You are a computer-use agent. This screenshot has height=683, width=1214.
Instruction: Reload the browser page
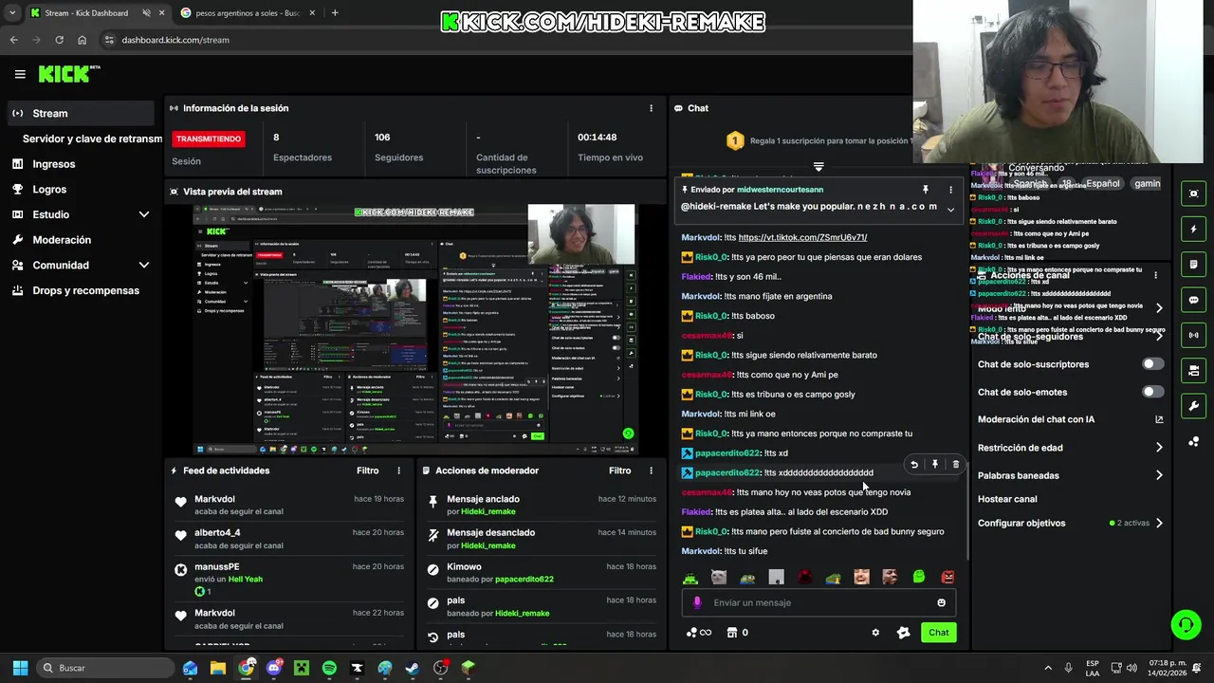coord(59,40)
